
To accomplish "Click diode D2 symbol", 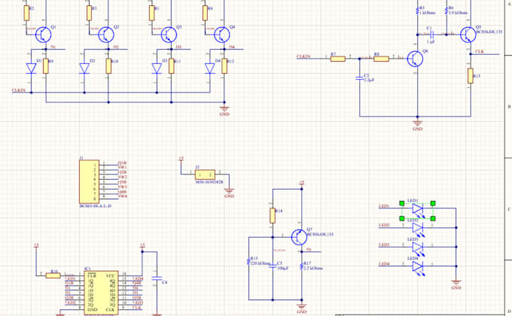I will (84, 68).
